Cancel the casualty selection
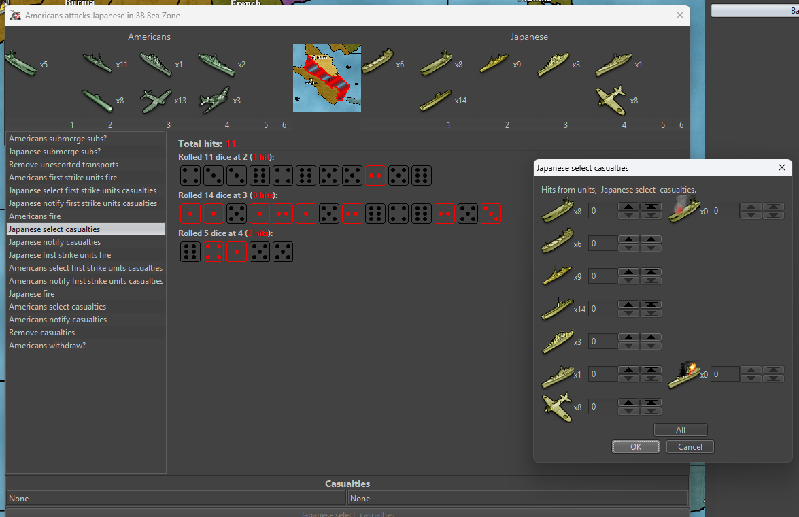The width and height of the screenshot is (799, 517). coord(690,447)
